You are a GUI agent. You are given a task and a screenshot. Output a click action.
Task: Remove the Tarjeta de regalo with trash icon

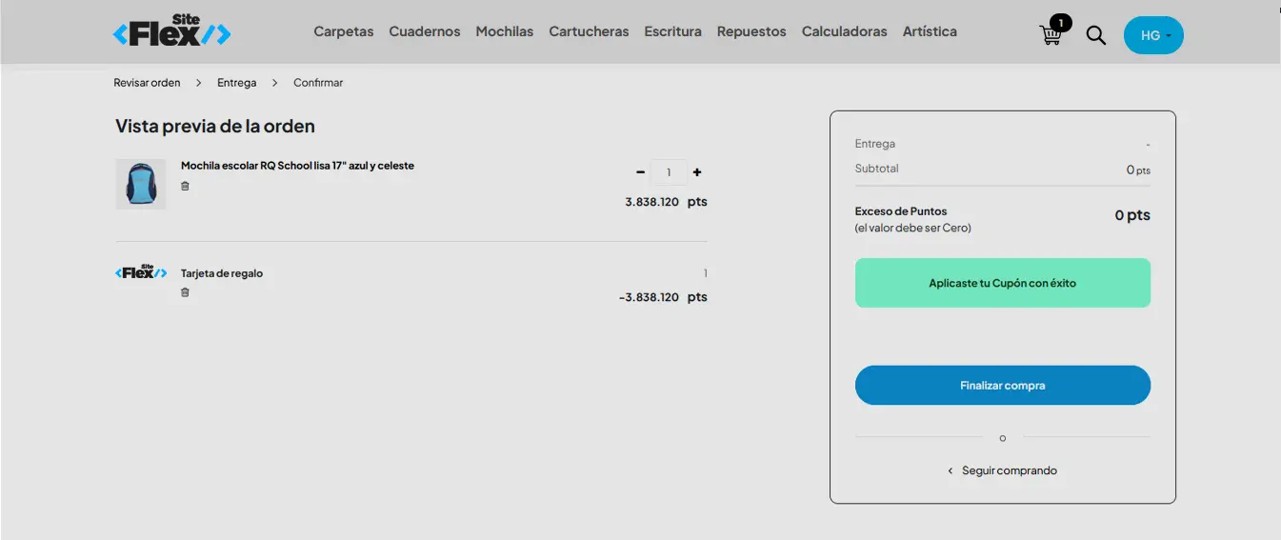[x=185, y=292]
